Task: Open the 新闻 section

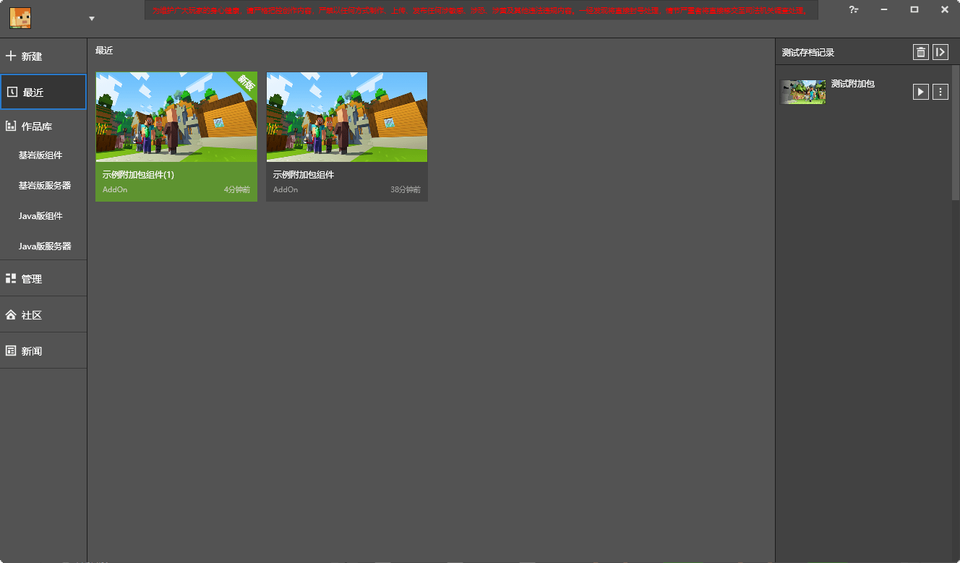Action: point(43,351)
